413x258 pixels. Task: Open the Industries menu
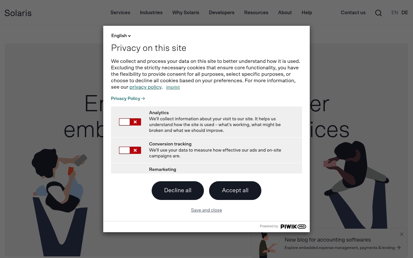151,13
